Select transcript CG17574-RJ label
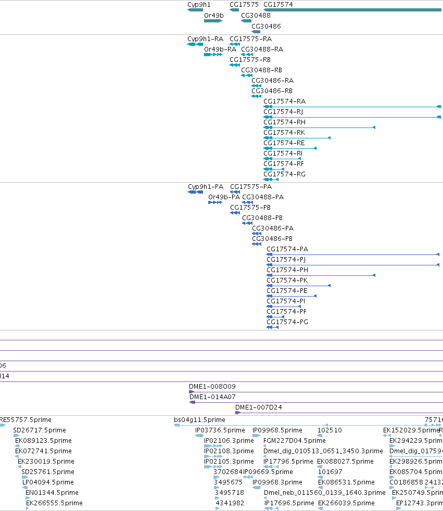 pos(283,112)
